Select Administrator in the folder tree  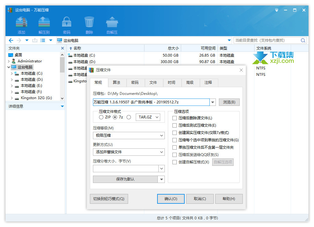30,61
